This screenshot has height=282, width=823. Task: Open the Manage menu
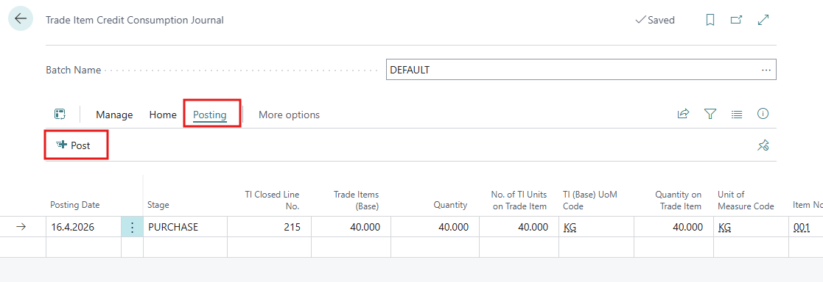114,115
